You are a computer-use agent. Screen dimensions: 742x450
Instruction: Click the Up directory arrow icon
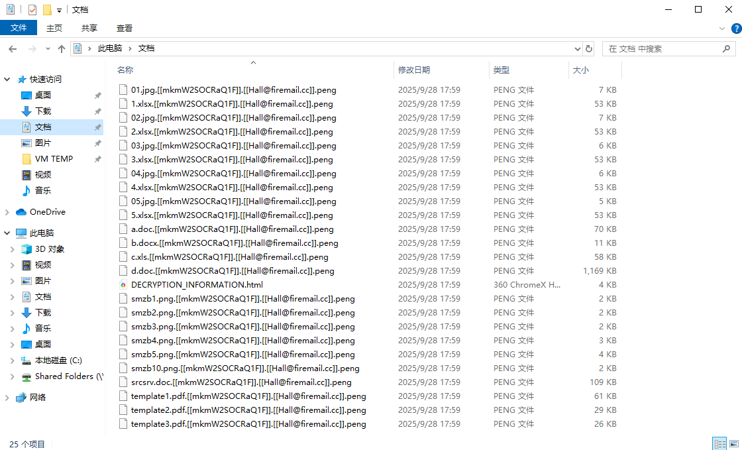coord(62,49)
